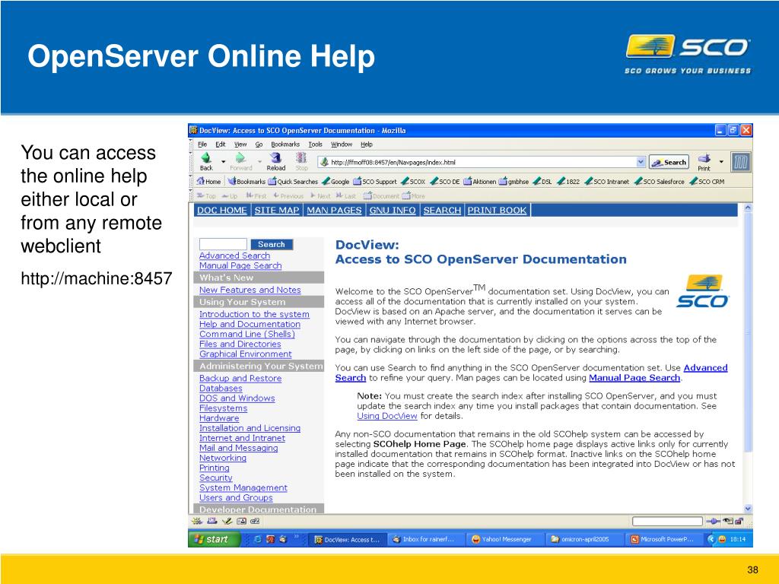Screen dimensions: 779x584
Task: Open Composer icon in status bar
Action: 227,521
